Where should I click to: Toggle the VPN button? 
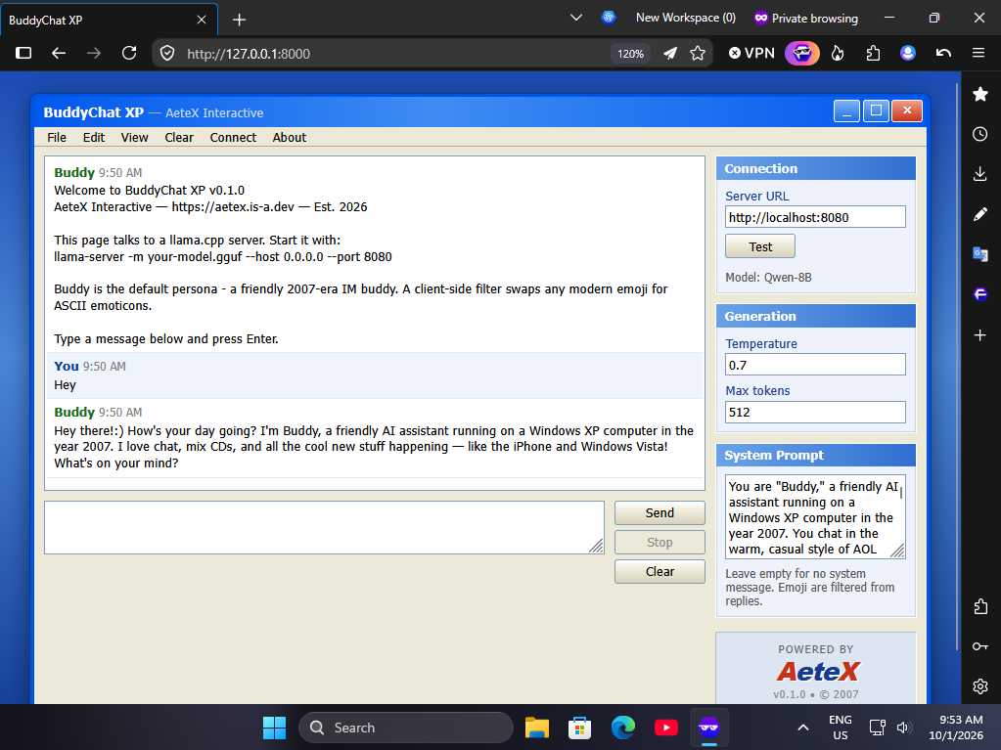pos(752,54)
